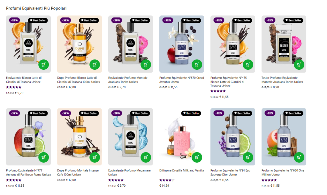
Task: Click the Creed Aventus bottle thumbnail
Action: coord(182,44)
